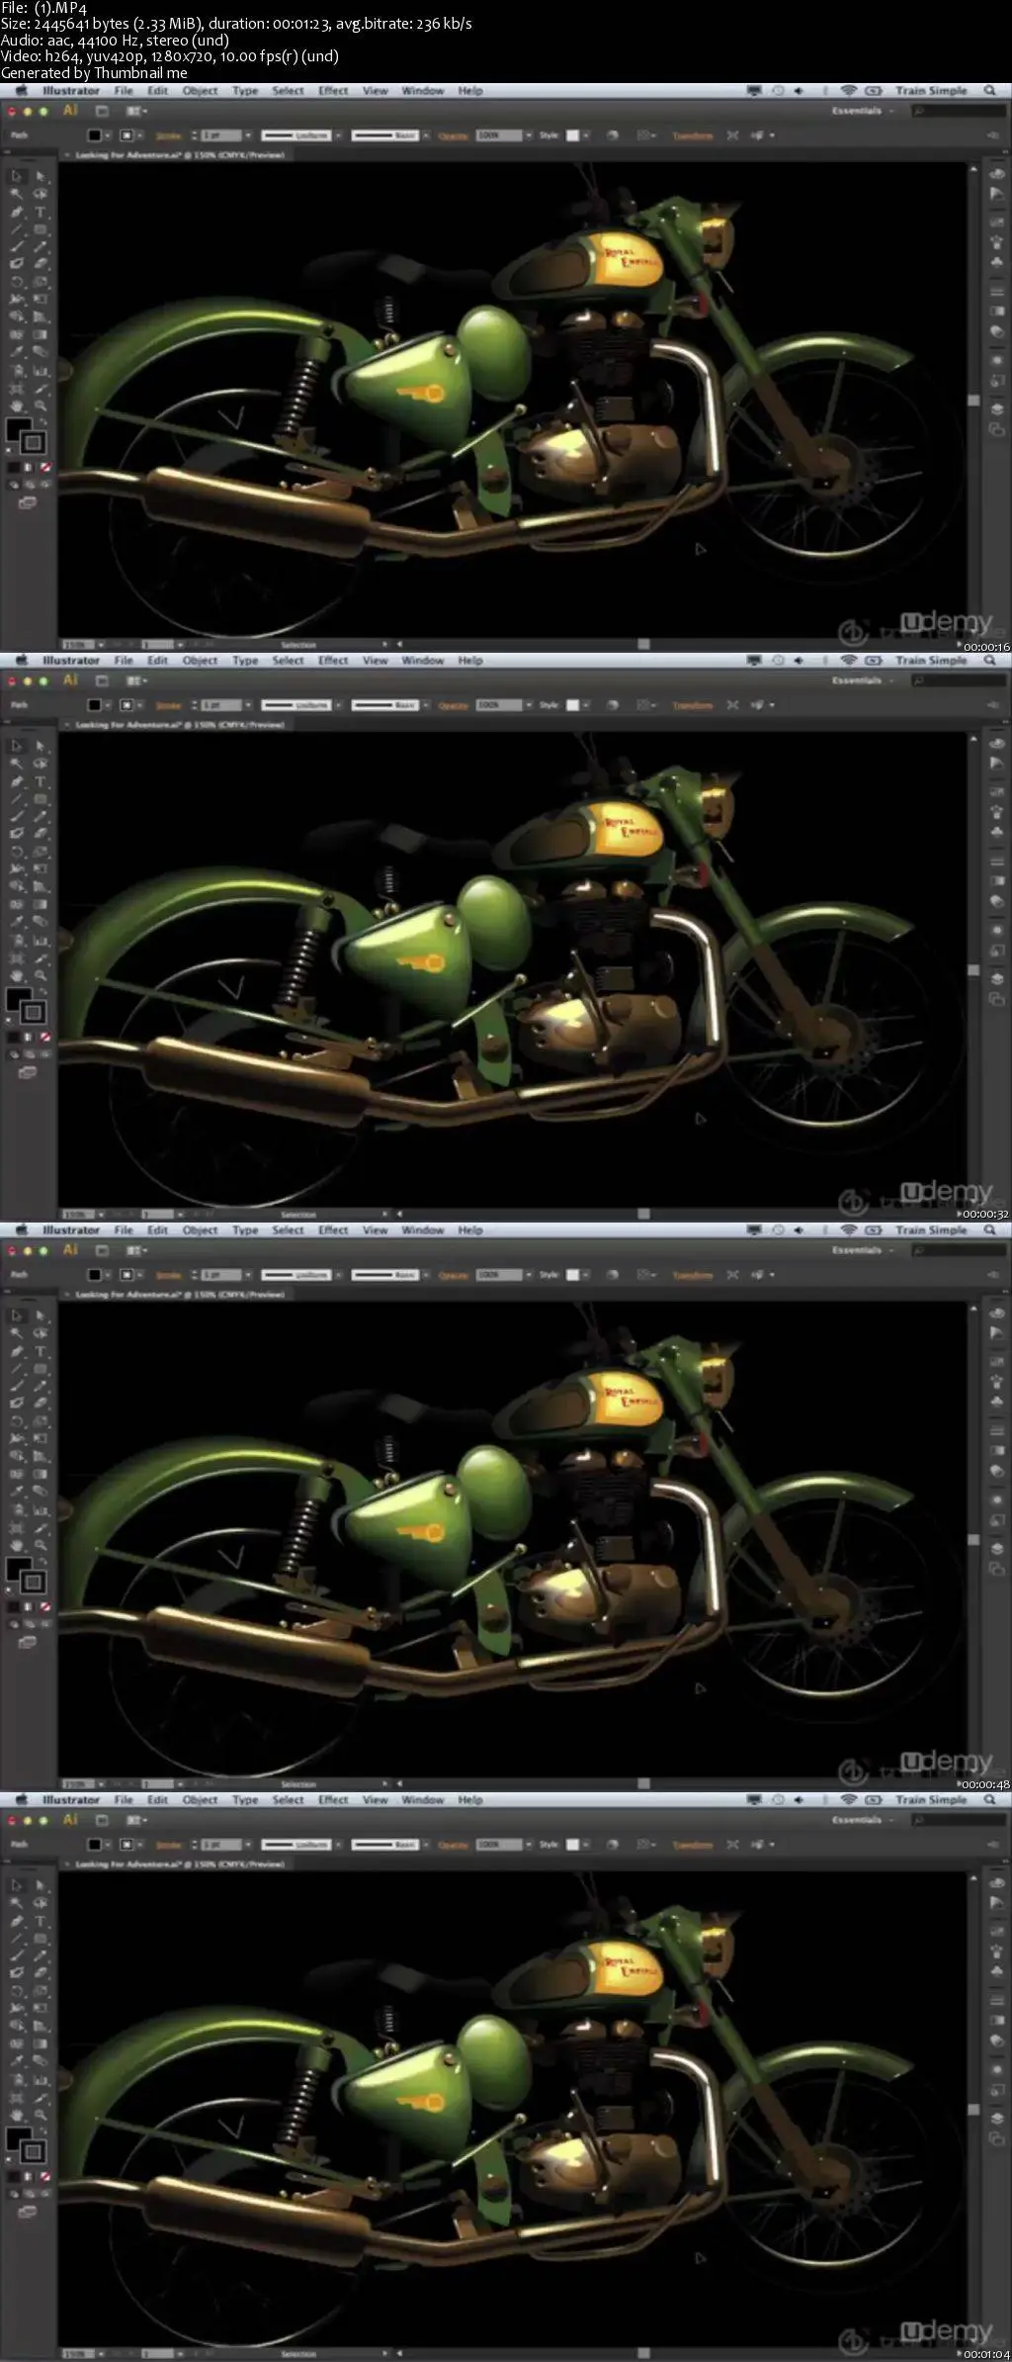Click the workspace search field in the 00:00:48 frame
Image resolution: width=1012 pixels, height=2362 pixels.
click(x=958, y=1250)
